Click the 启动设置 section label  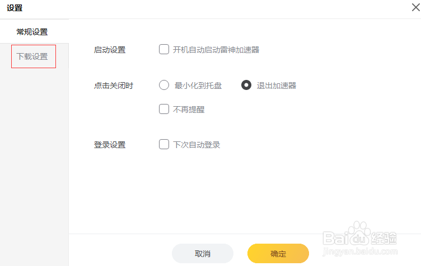[110, 50]
